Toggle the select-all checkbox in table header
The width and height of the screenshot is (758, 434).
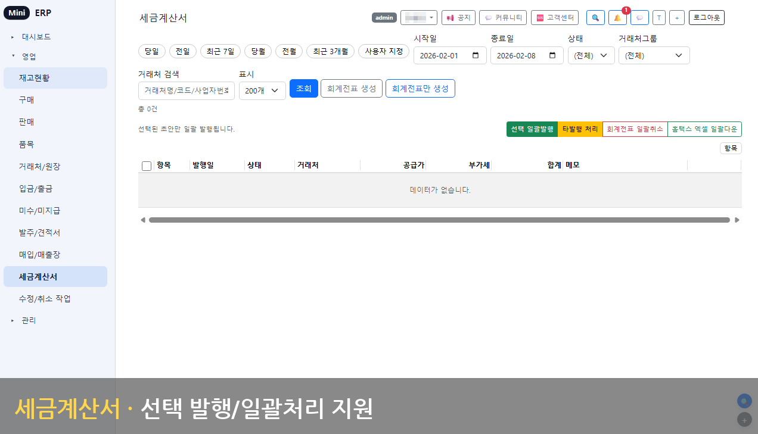pos(147,166)
